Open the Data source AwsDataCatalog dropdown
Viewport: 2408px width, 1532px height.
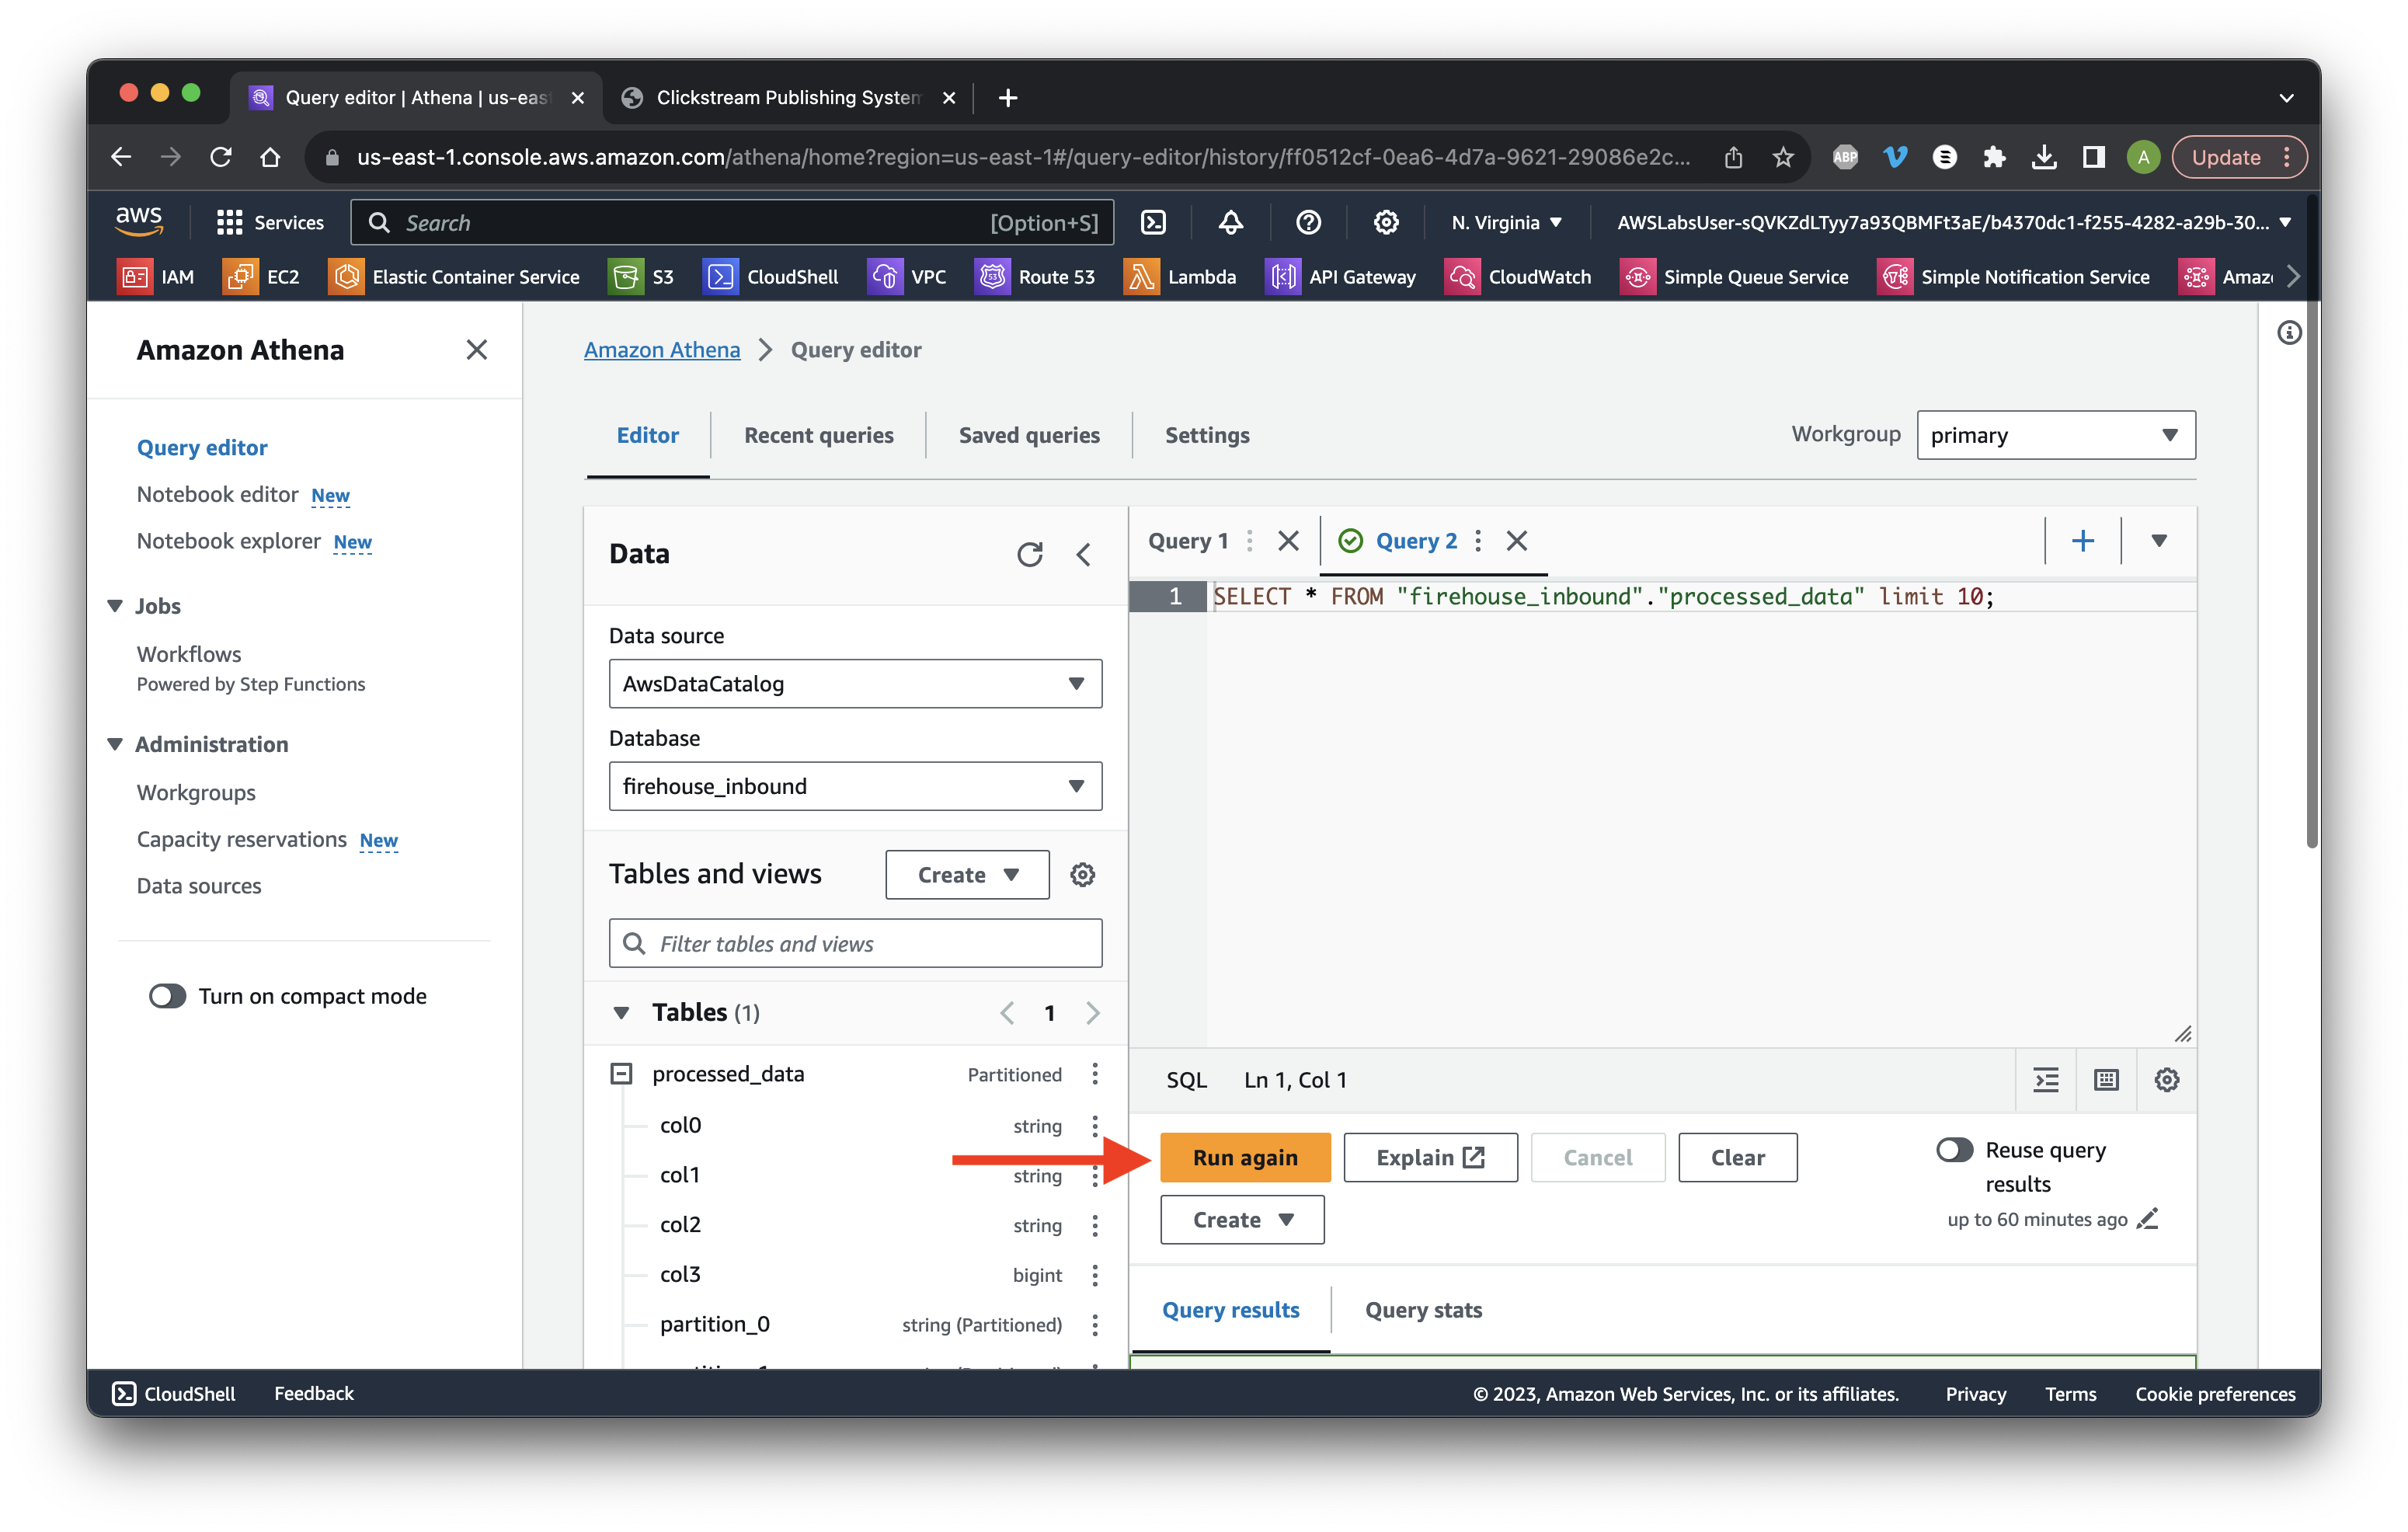click(855, 684)
